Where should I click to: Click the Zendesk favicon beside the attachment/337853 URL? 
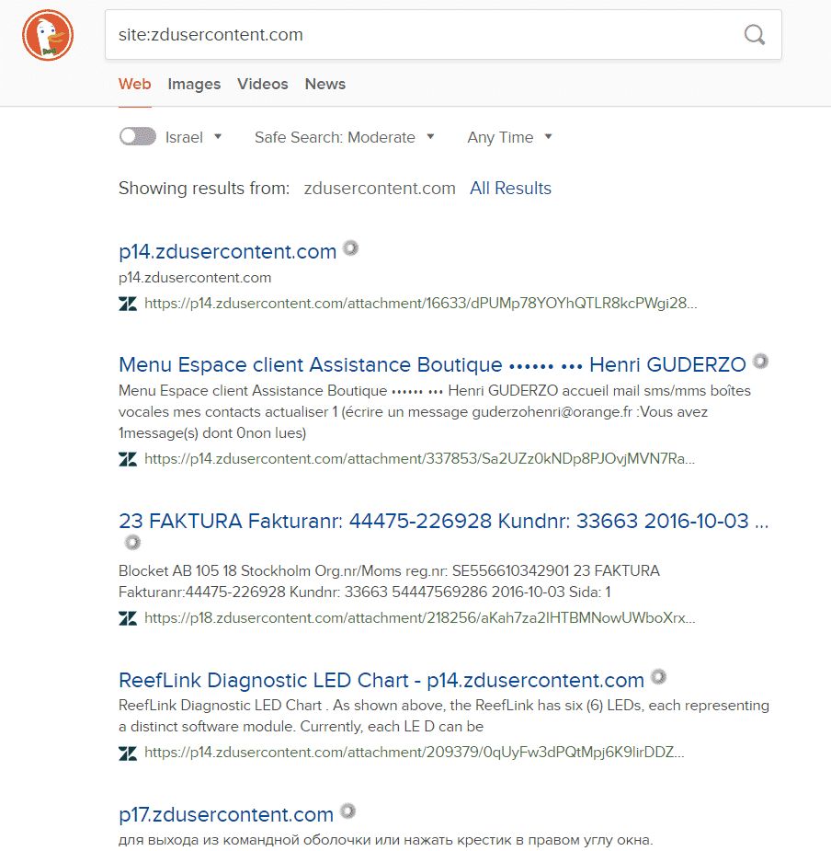click(128, 459)
